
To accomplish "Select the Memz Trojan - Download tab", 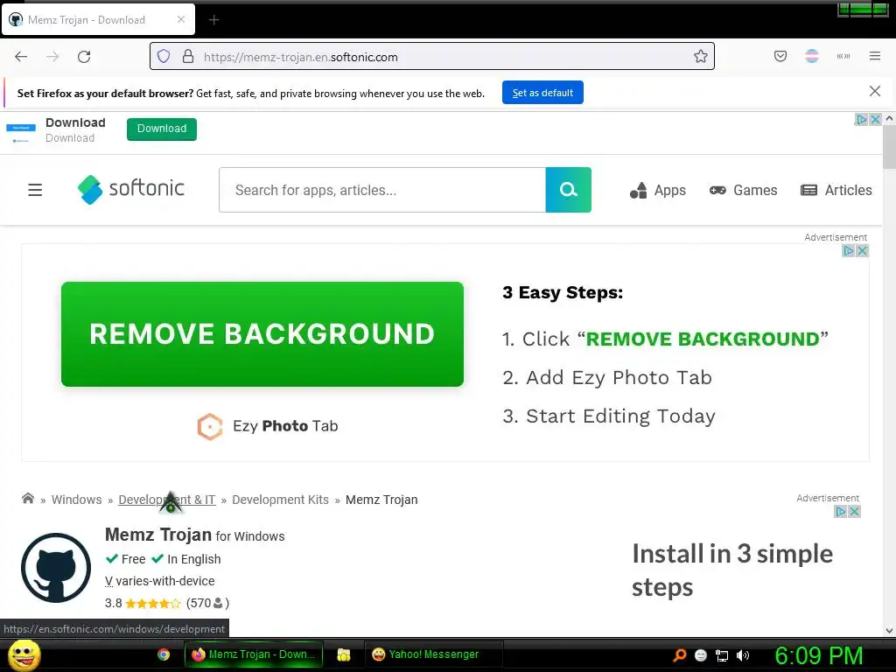I will tap(98, 20).
